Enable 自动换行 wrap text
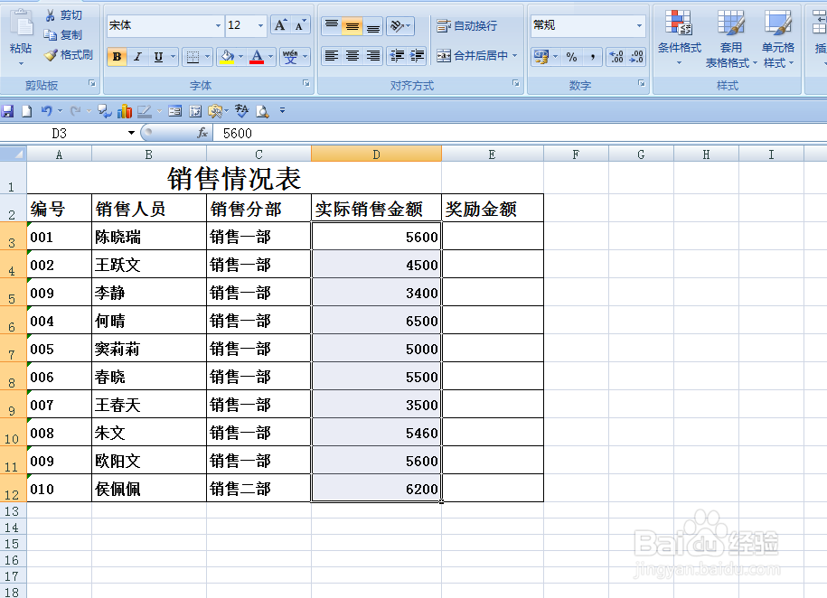The width and height of the screenshot is (827, 598). pyautogui.click(x=465, y=25)
